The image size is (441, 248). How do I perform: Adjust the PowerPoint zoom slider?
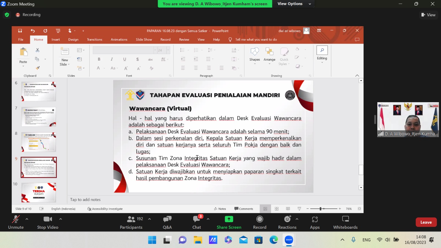(x=321, y=209)
